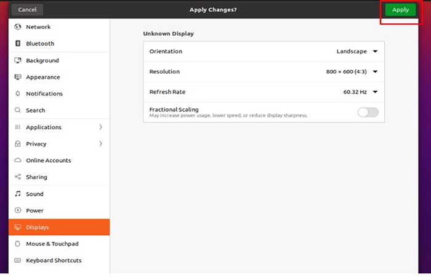Click the Displays monitor icon
Image resolution: width=431 pixels, height=277 pixels.
pyautogui.click(x=18, y=227)
